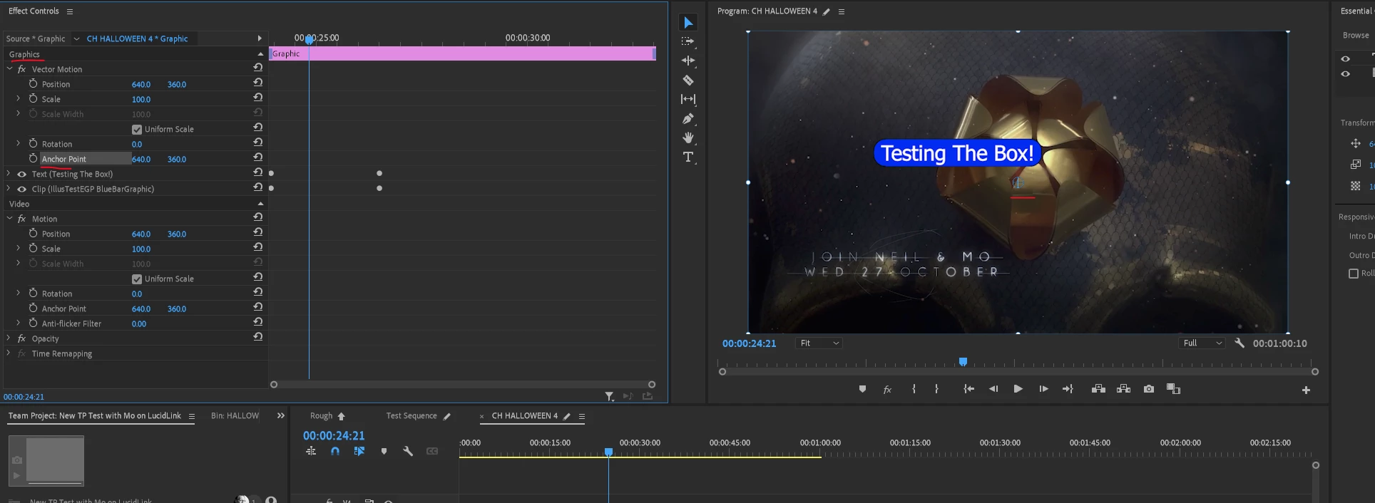Expand the Anti-flicker Filter property
Screen dimensions: 1375x503
coord(19,323)
